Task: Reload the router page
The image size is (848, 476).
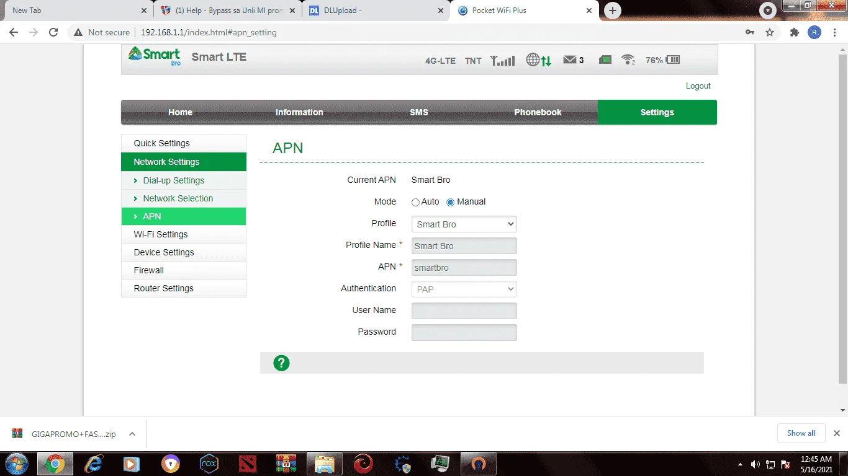Action: (x=53, y=32)
